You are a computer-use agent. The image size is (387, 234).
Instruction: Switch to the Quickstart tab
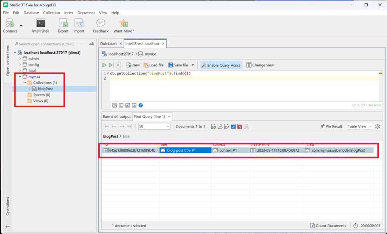click(108, 44)
